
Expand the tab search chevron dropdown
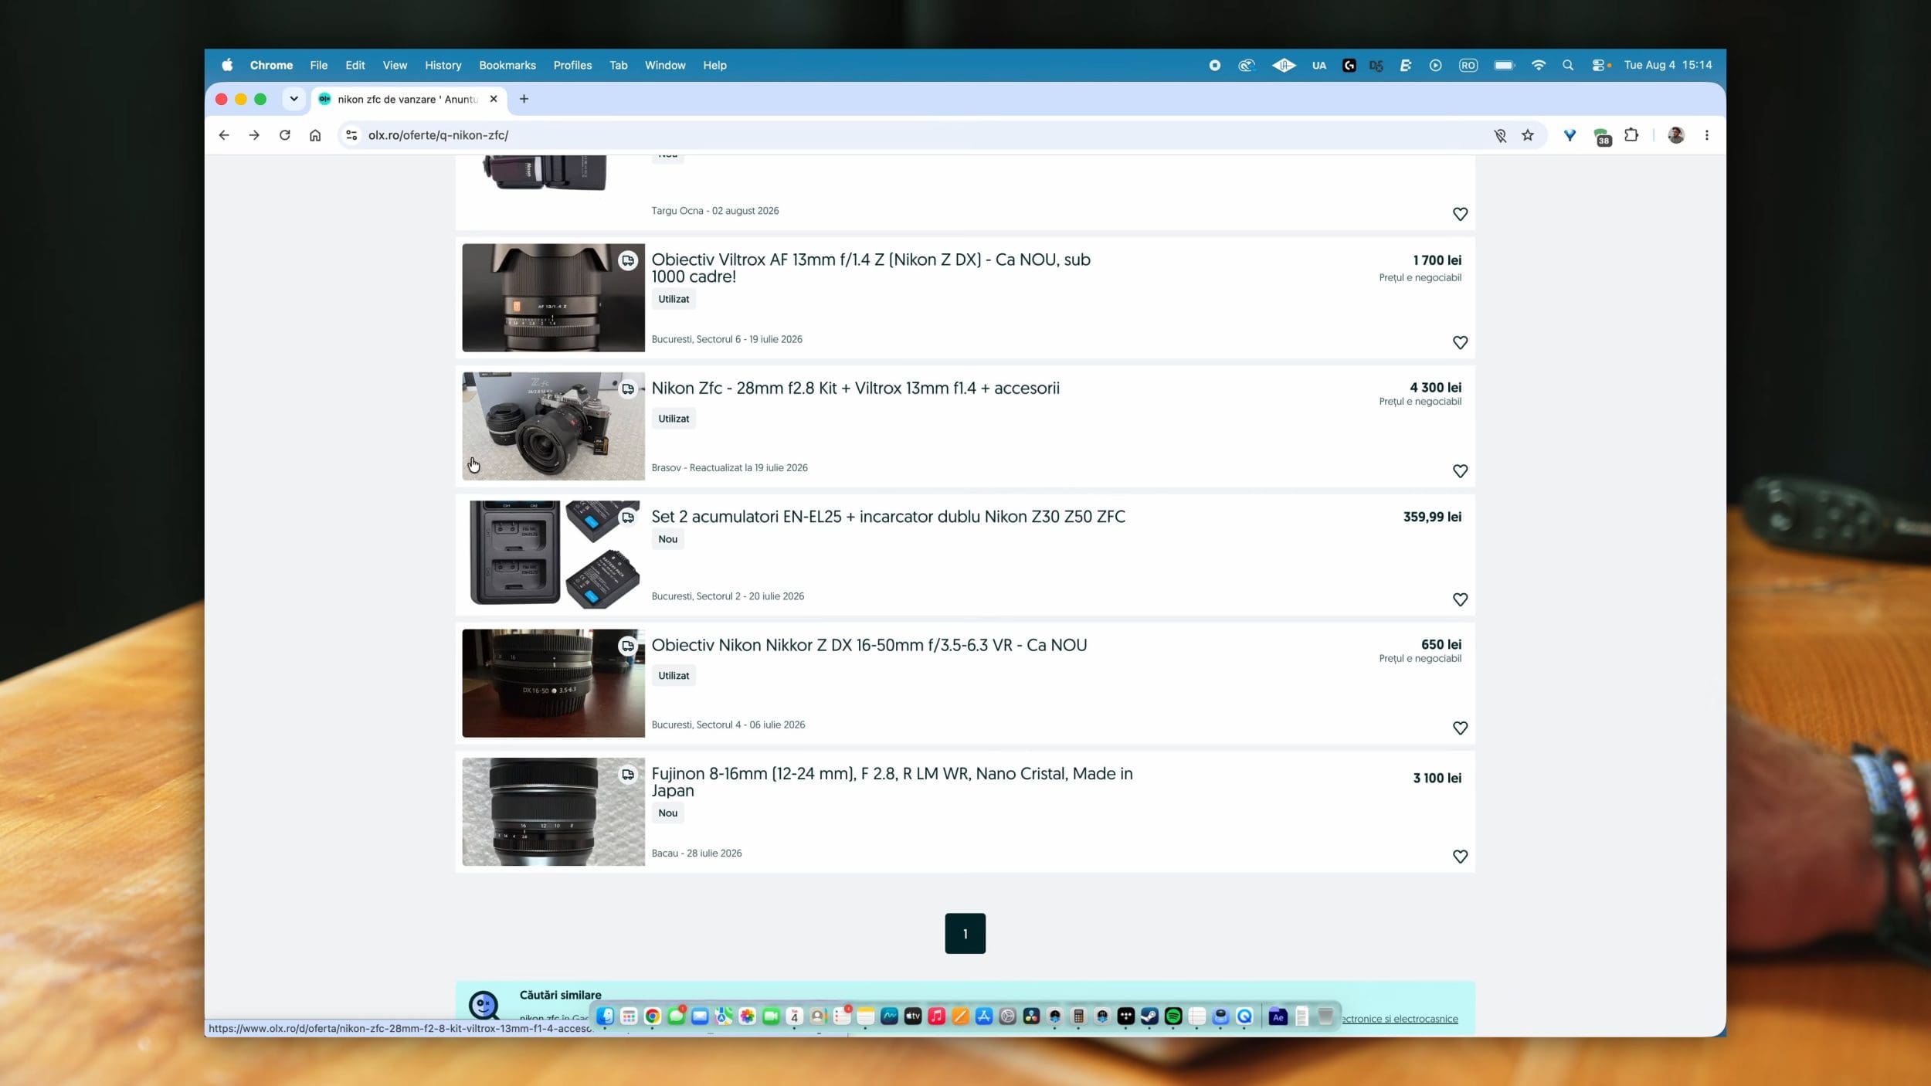point(294,99)
